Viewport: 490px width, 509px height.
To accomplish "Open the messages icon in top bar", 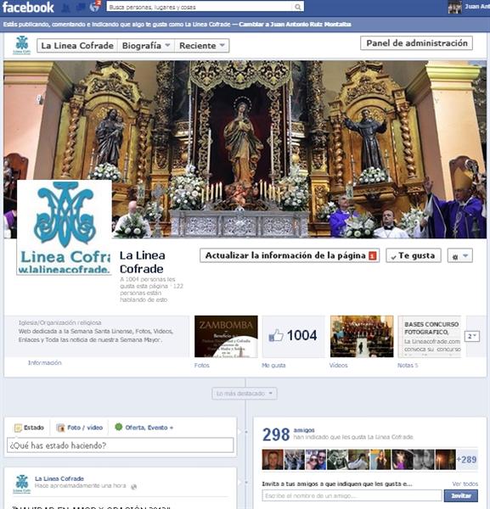I will 81,7.
